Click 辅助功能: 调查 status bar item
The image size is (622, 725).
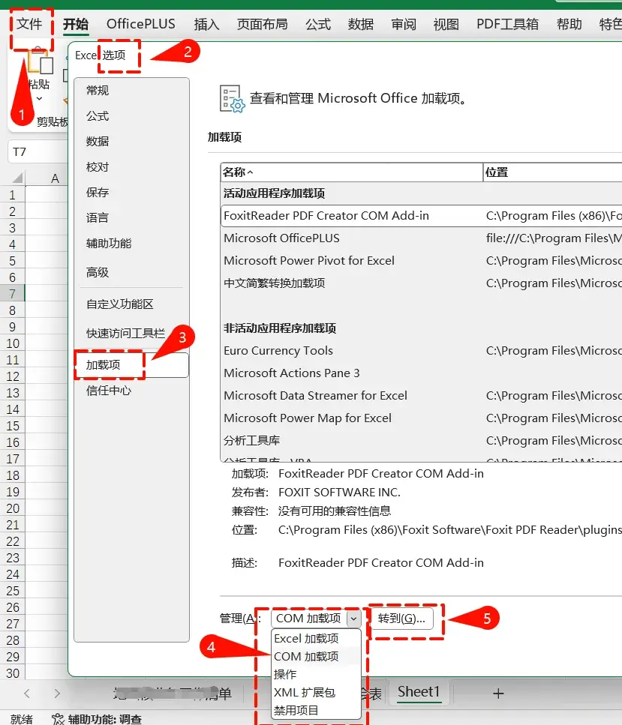(x=97, y=719)
